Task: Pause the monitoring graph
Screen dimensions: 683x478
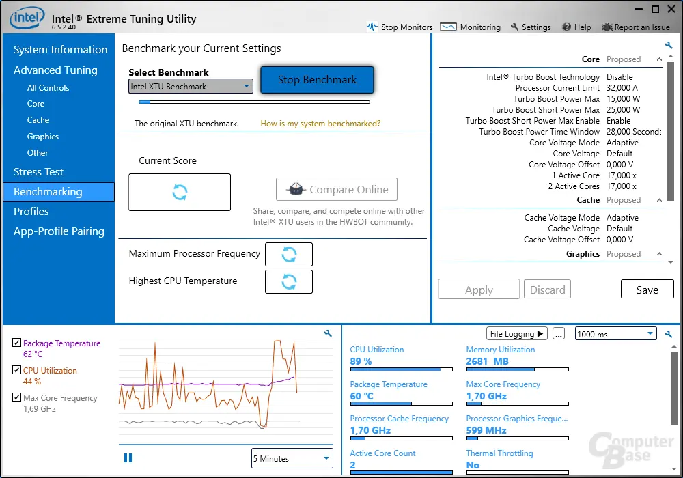Action: [x=128, y=458]
